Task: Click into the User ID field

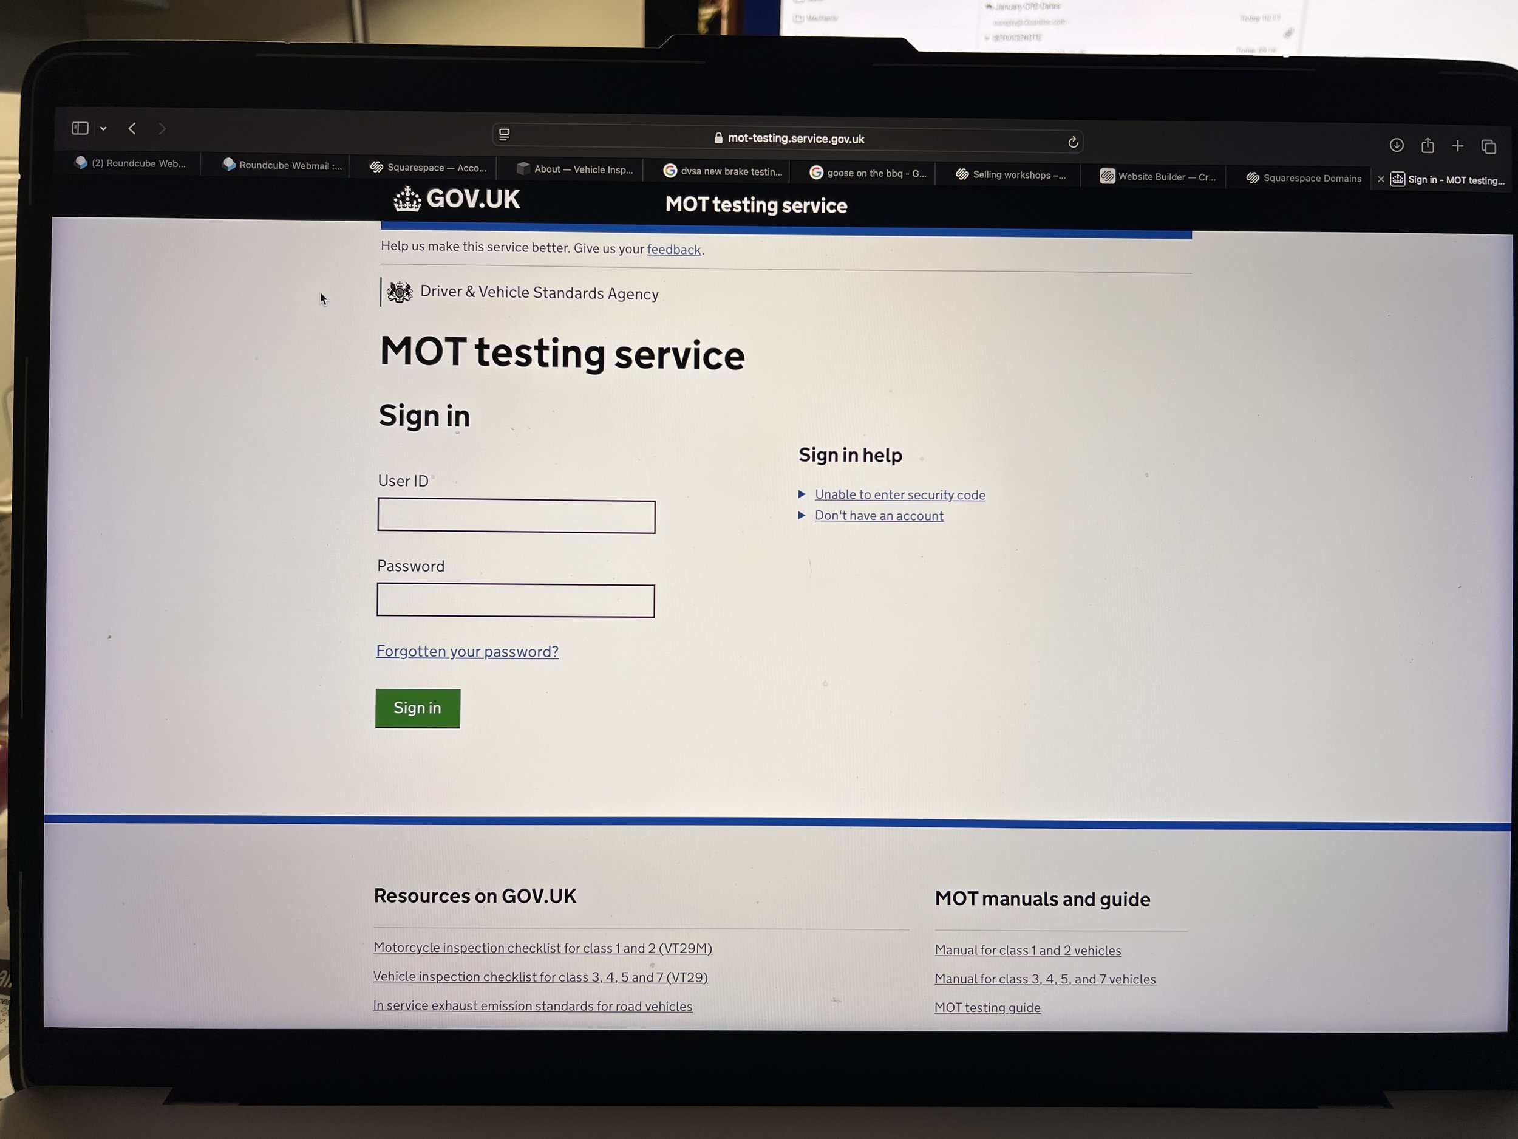Action: coord(516,516)
